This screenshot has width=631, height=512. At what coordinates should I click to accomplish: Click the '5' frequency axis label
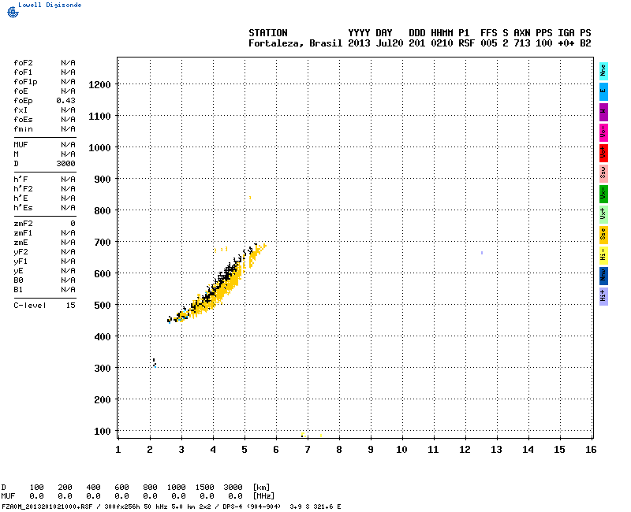point(245,450)
